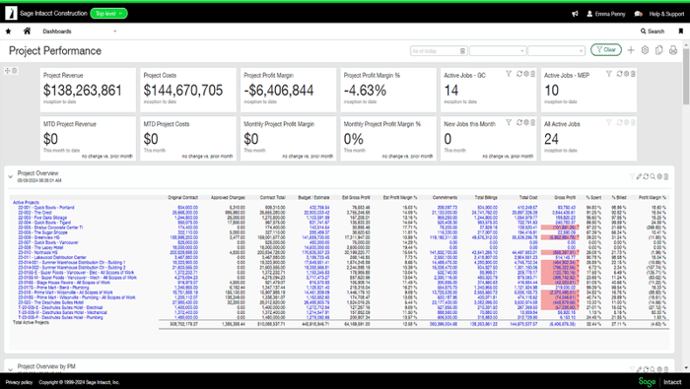The width and height of the screenshot is (690, 389).
Task: Open 23-011 - Lakewood Distribution Center
Action: point(52,258)
